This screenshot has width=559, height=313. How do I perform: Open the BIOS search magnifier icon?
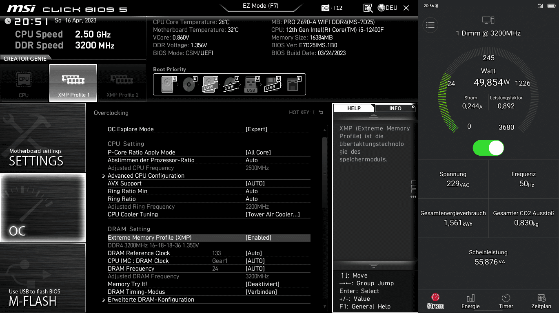coord(368,8)
